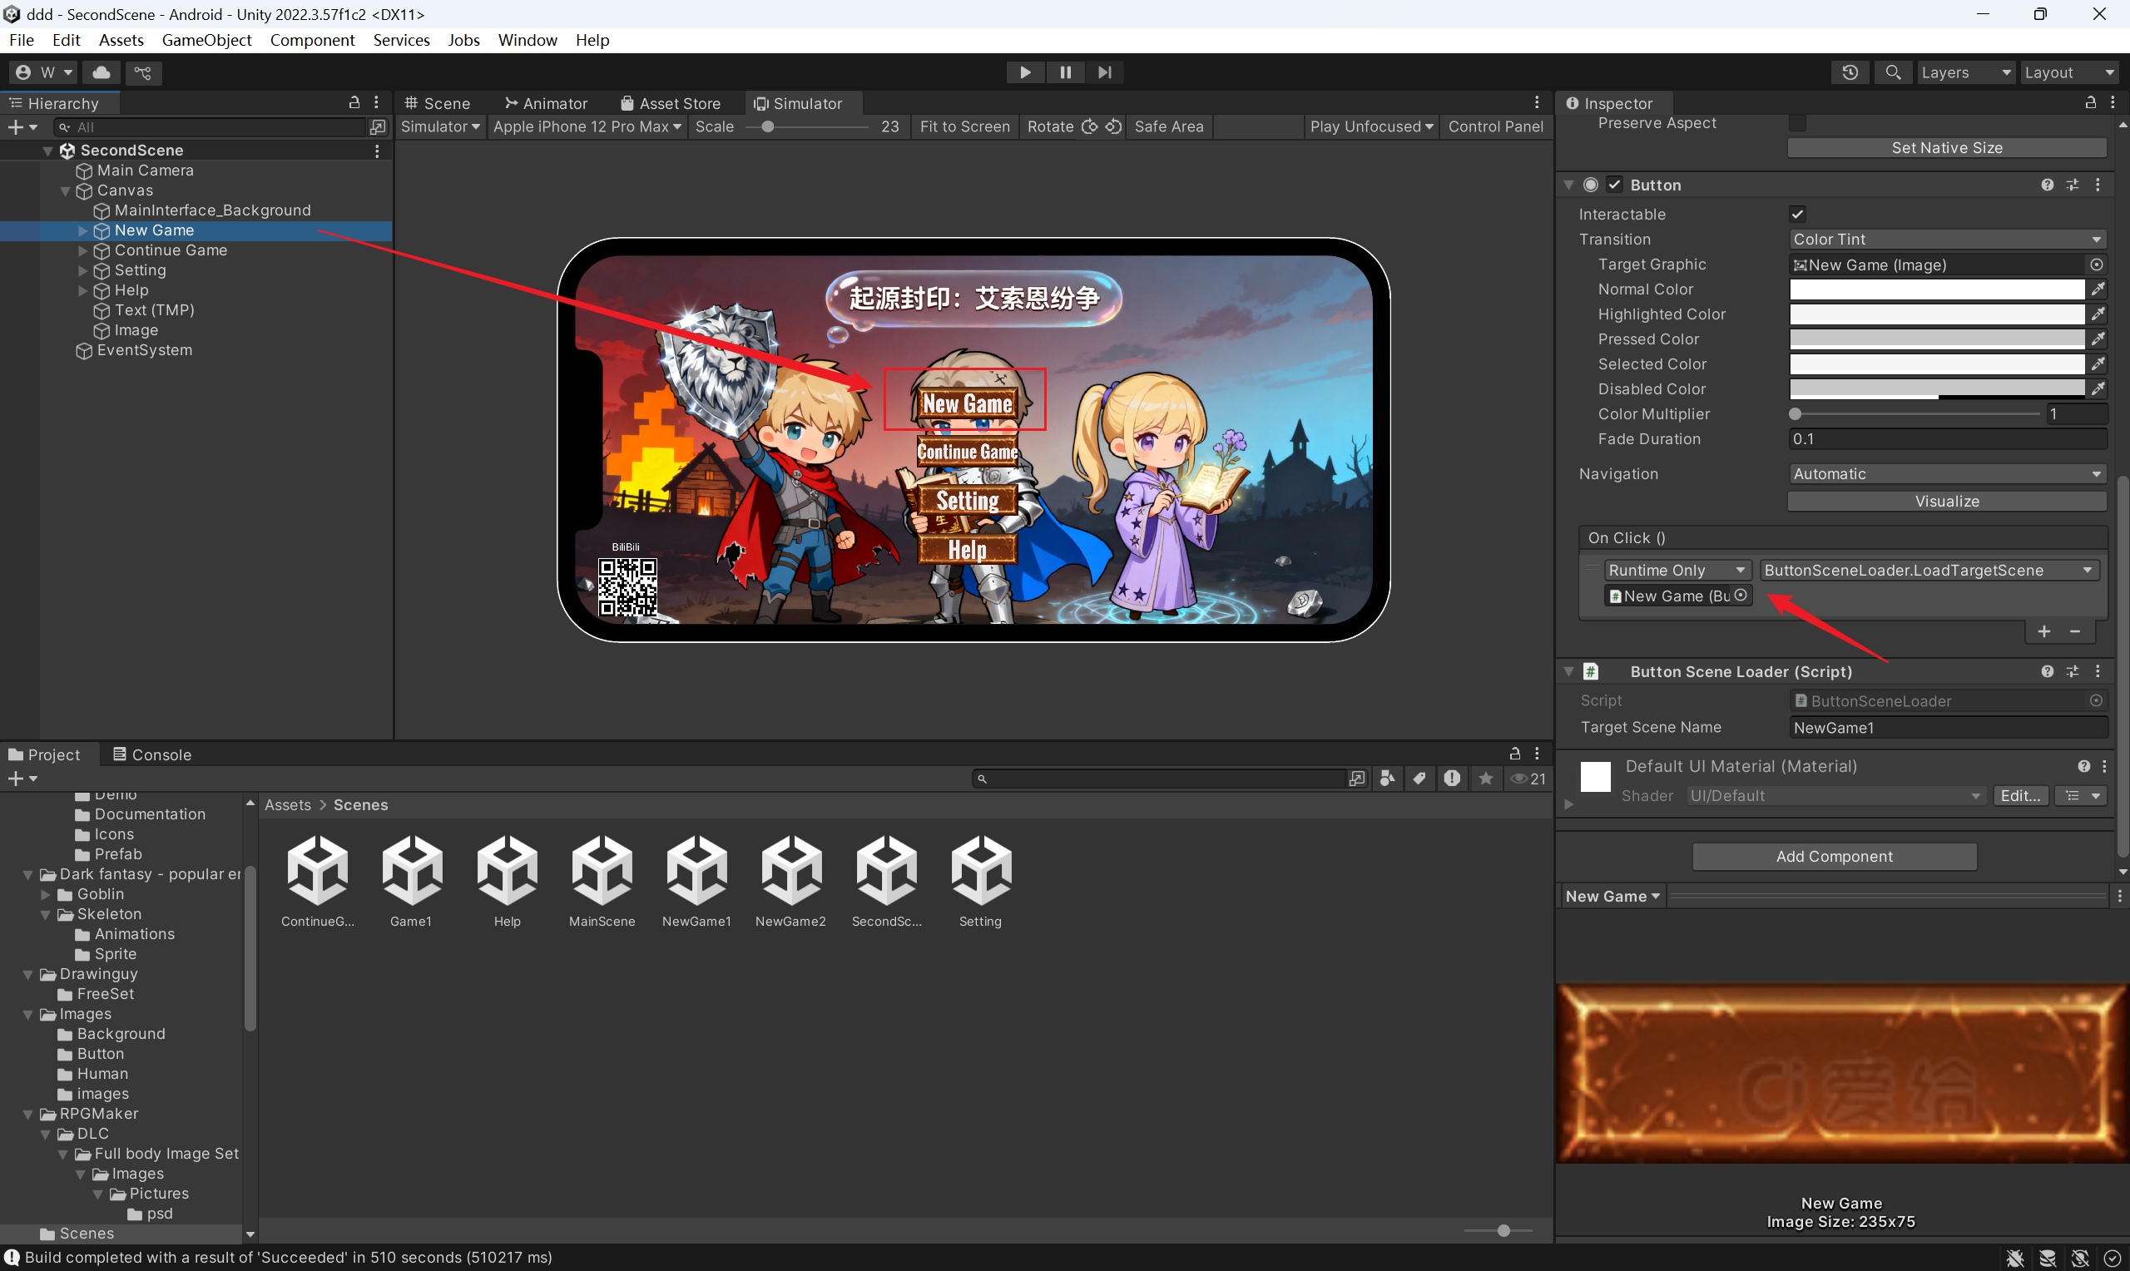Viewport: 2130px width, 1271px height.
Task: Click the Pause button in toolbar
Action: click(x=1066, y=73)
